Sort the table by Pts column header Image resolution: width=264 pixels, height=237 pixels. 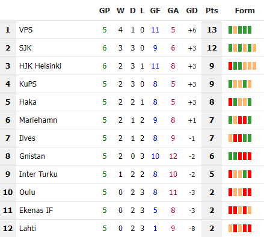[x=212, y=11]
